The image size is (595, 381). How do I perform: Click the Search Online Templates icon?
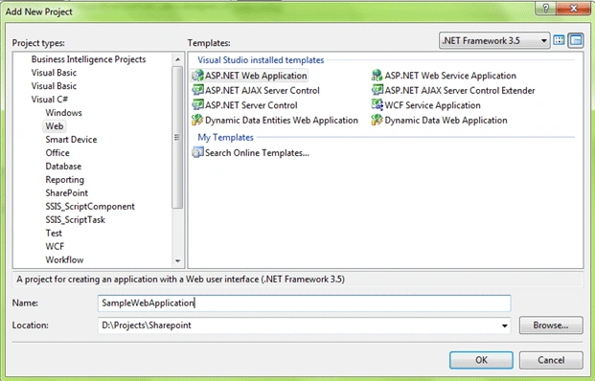[197, 152]
